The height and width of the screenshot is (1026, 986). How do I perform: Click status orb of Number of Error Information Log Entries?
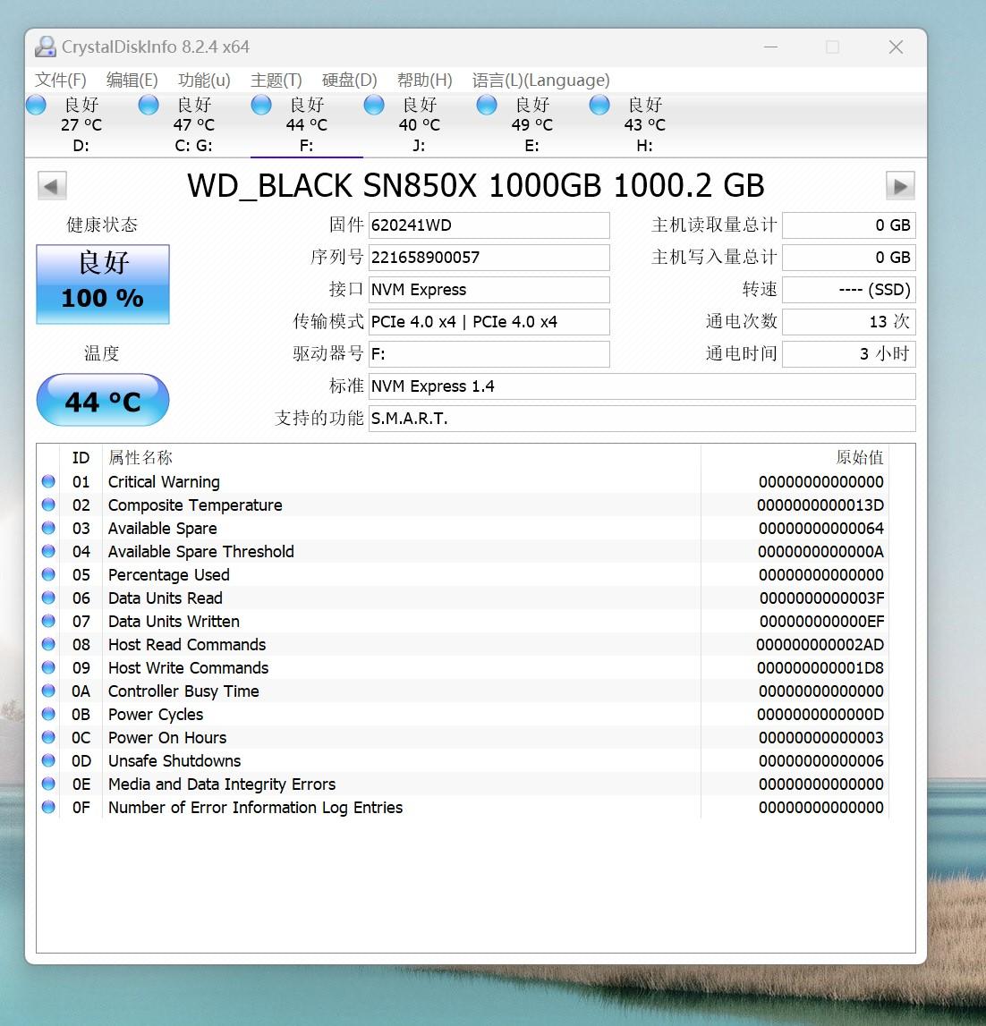[x=48, y=807]
